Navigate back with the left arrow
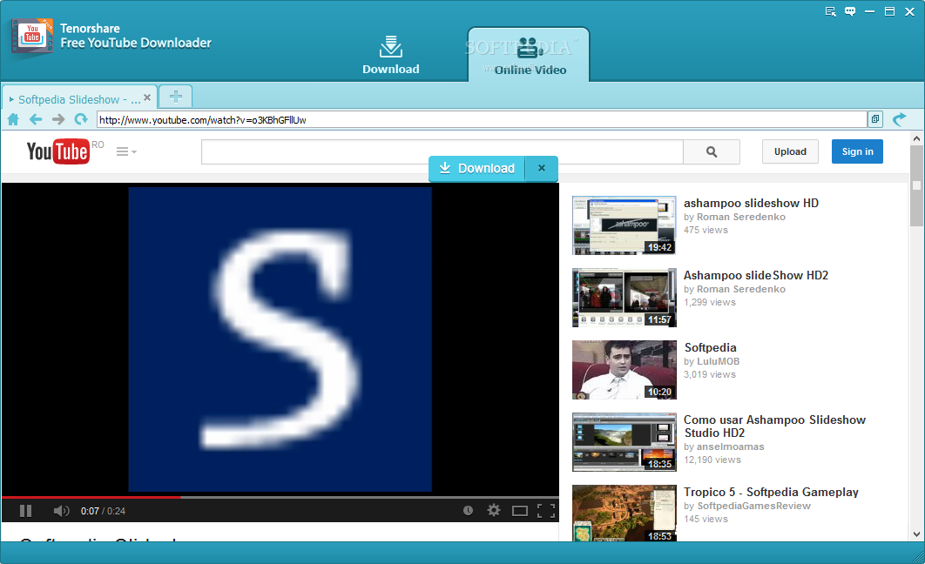 tap(36, 119)
